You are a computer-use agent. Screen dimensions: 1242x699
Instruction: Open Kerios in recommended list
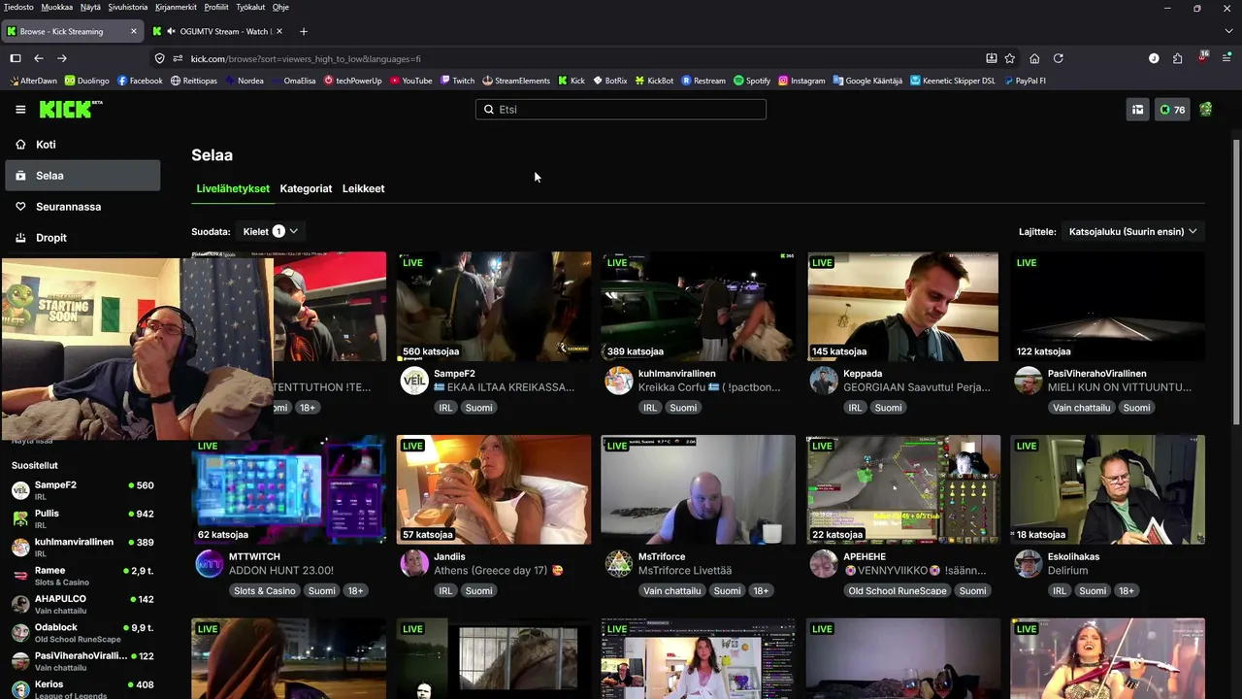pos(82,689)
